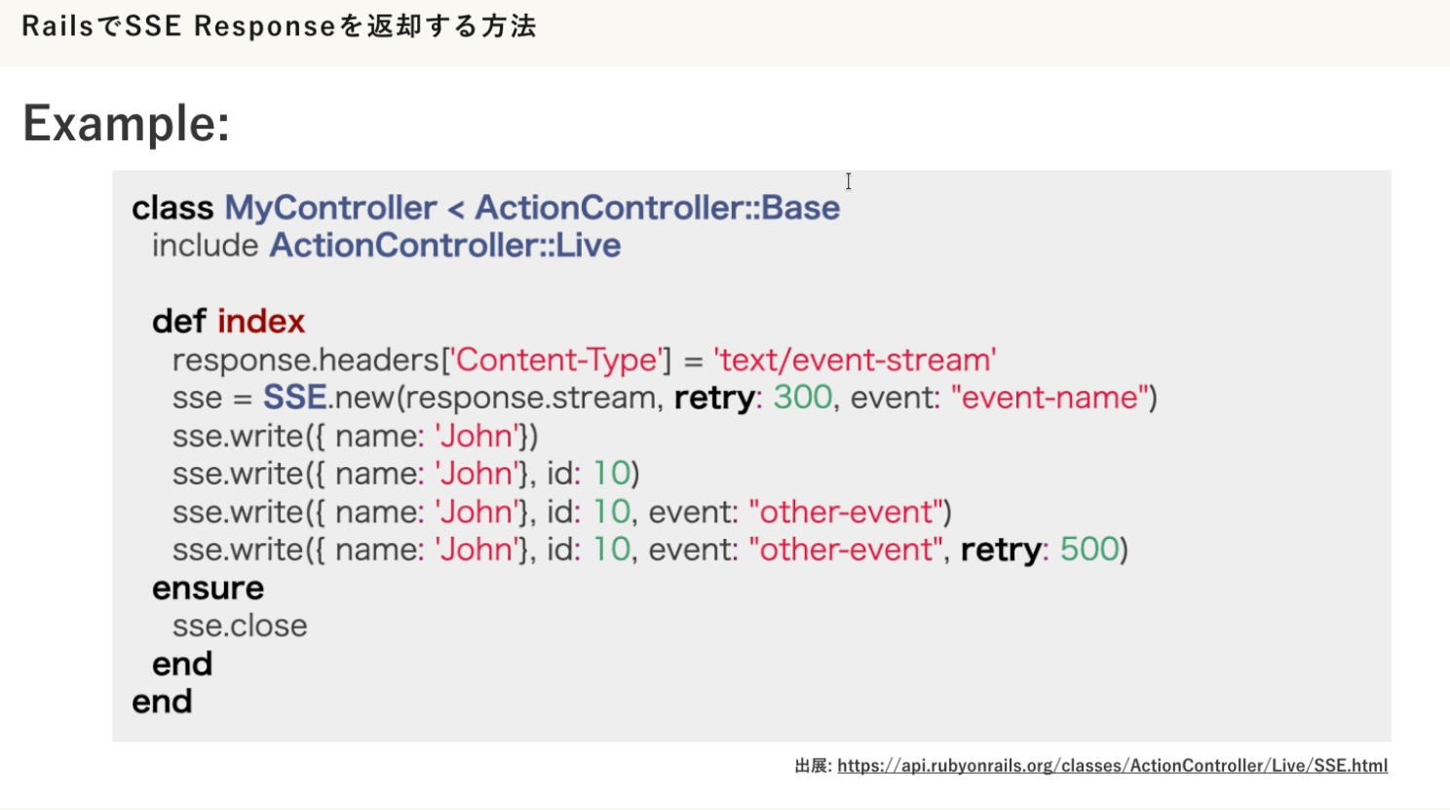Click the 'ensure' keyword
This screenshot has width=1450, height=810.
point(208,588)
